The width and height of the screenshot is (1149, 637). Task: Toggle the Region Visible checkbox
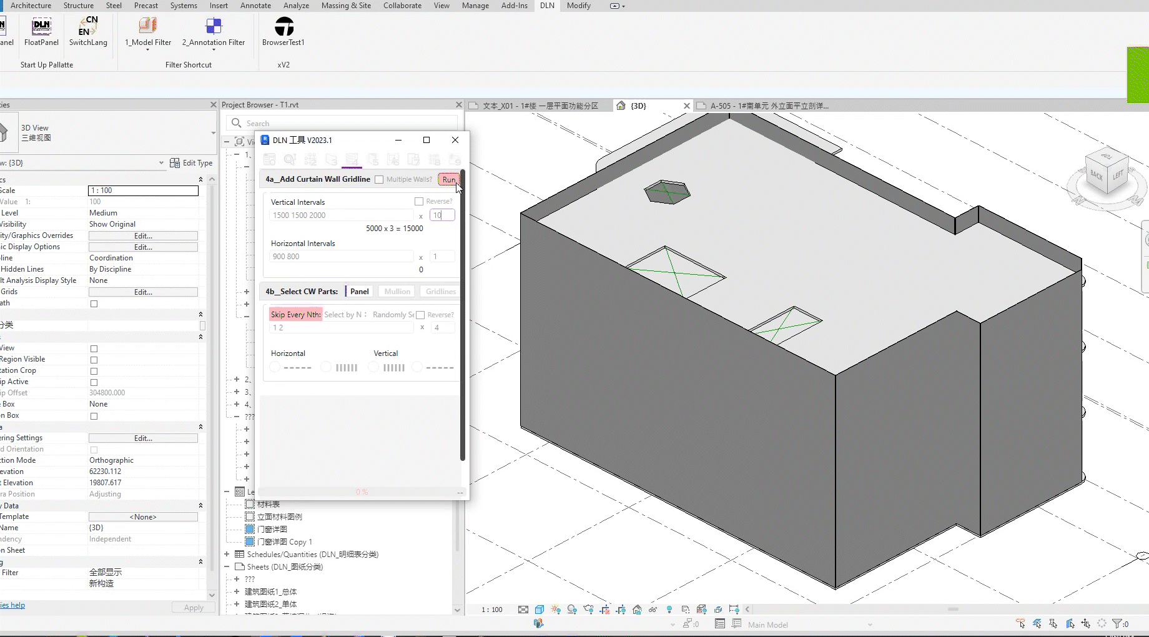(94, 360)
